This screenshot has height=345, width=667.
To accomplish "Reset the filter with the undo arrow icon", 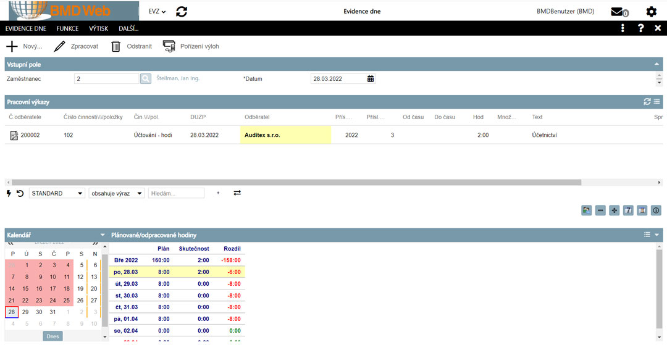I will coord(20,193).
